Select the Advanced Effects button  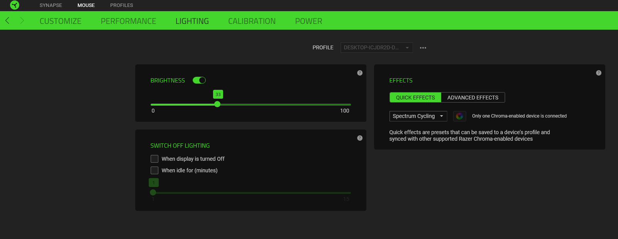click(473, 98)
